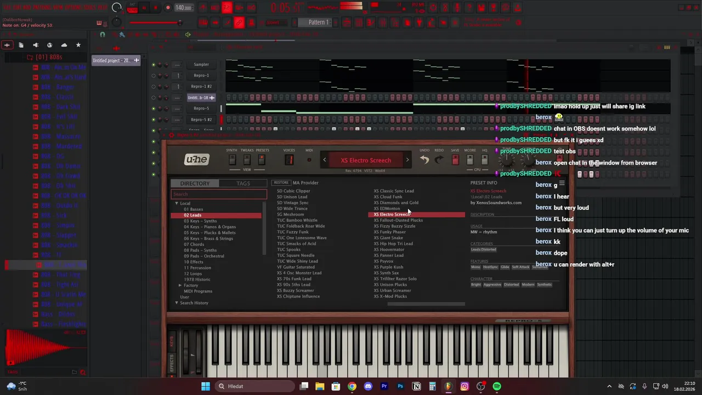Viewport: 702px width, 395px height.
Task: Select the audio waveform tab in browser
Action: (x=7, y=45)
